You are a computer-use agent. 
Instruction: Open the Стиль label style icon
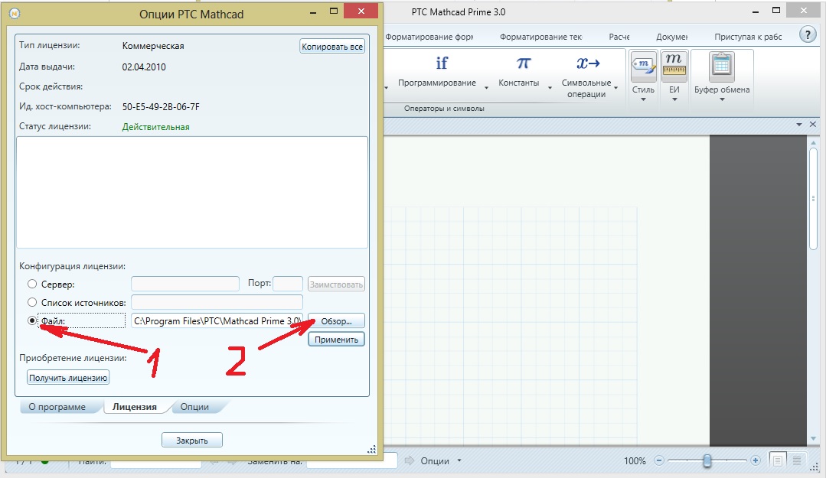pos(643,67)
